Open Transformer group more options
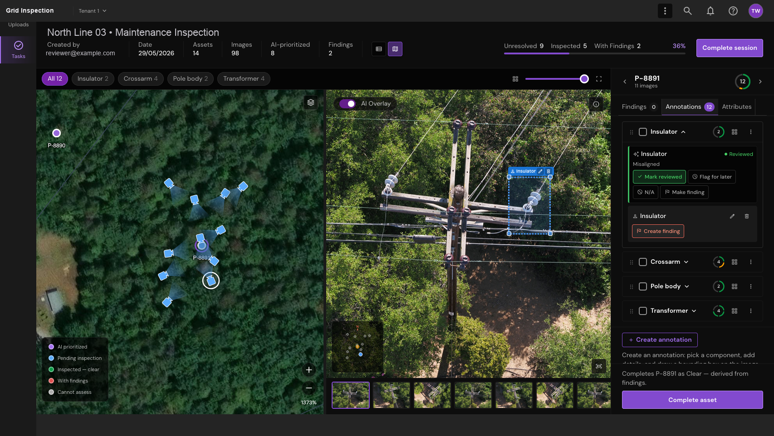774x436 pixels. point(751,311)
